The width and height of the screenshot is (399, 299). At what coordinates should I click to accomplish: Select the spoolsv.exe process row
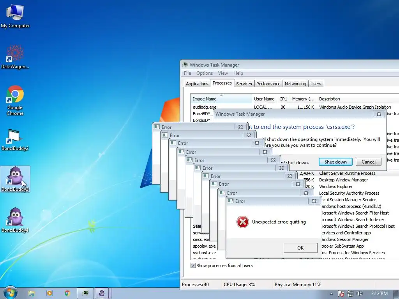[x=204, y=246]
